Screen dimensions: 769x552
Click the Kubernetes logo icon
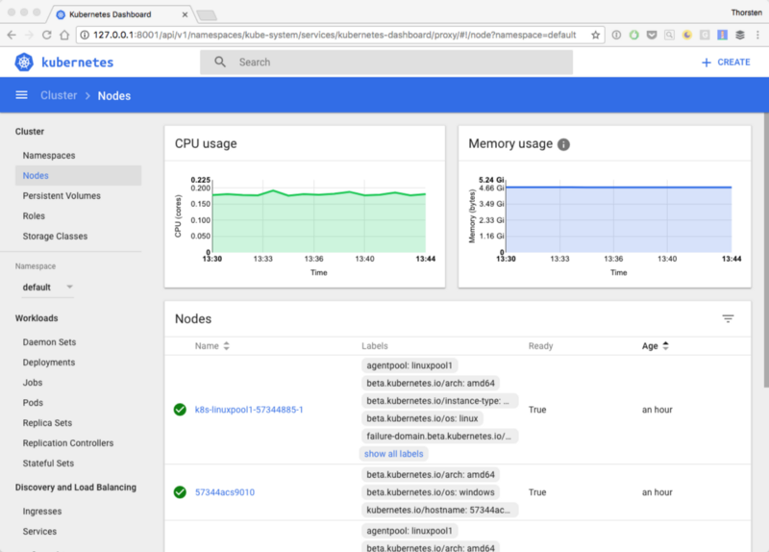pos(24,63)
